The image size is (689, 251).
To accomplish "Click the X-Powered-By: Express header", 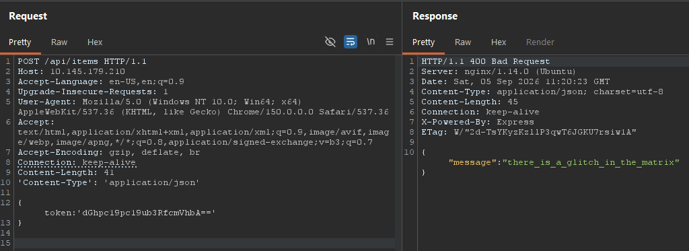I will [478, 122].
